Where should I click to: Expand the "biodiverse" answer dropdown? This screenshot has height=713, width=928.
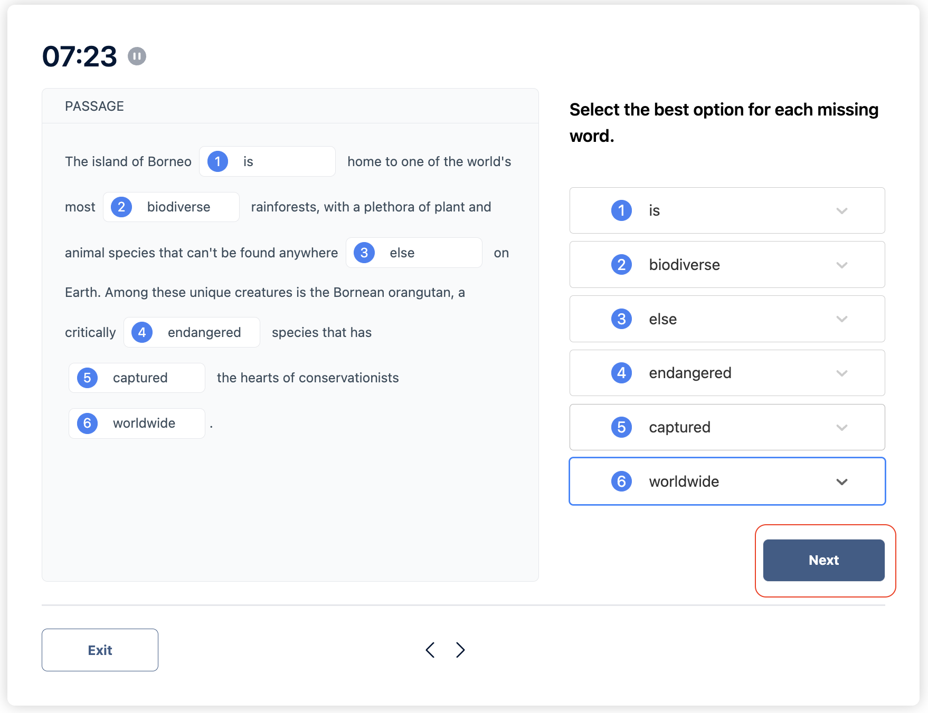(x=842, y=265)
